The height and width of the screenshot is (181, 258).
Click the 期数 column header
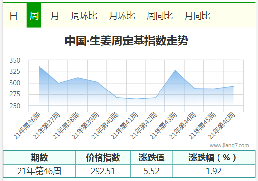point(39,158)
